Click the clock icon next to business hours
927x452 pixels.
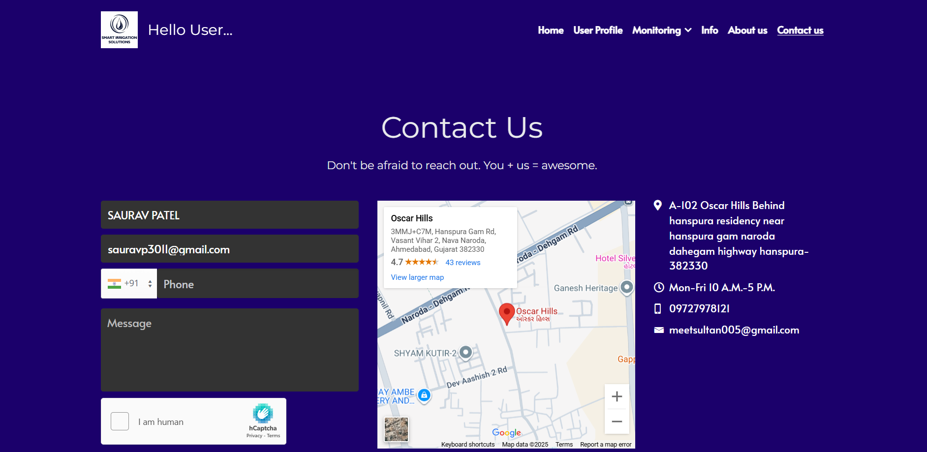(x=658, y=287)
